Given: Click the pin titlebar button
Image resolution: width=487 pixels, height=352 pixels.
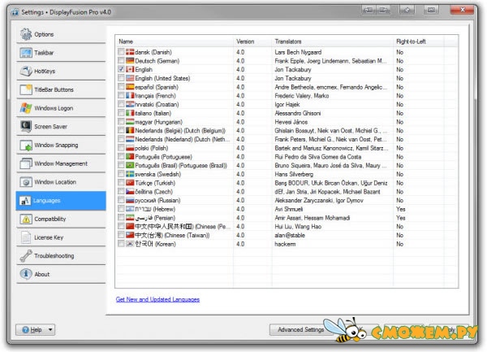Looking at the screenshot, I should [407, 10].
